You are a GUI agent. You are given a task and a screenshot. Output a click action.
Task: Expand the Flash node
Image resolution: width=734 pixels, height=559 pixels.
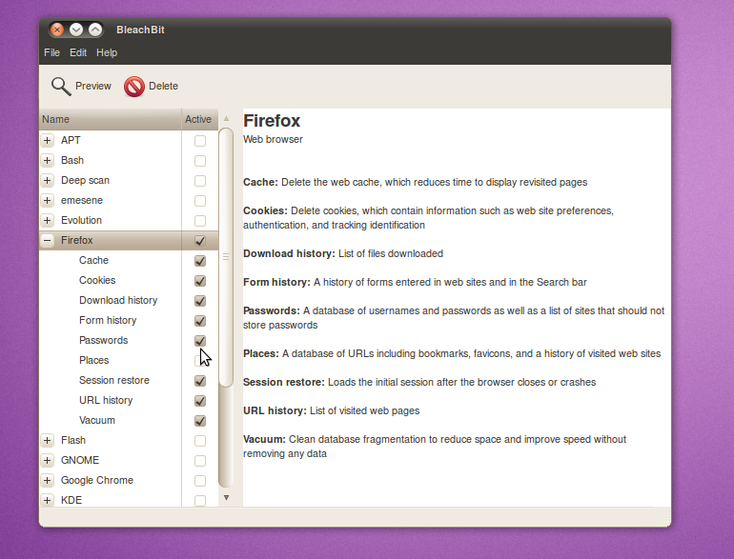pos(47,441)
